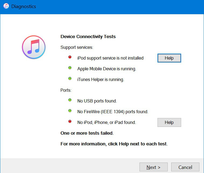Click the 'Device Connectivity Tests' heading
204x173 pixels.
88,37
